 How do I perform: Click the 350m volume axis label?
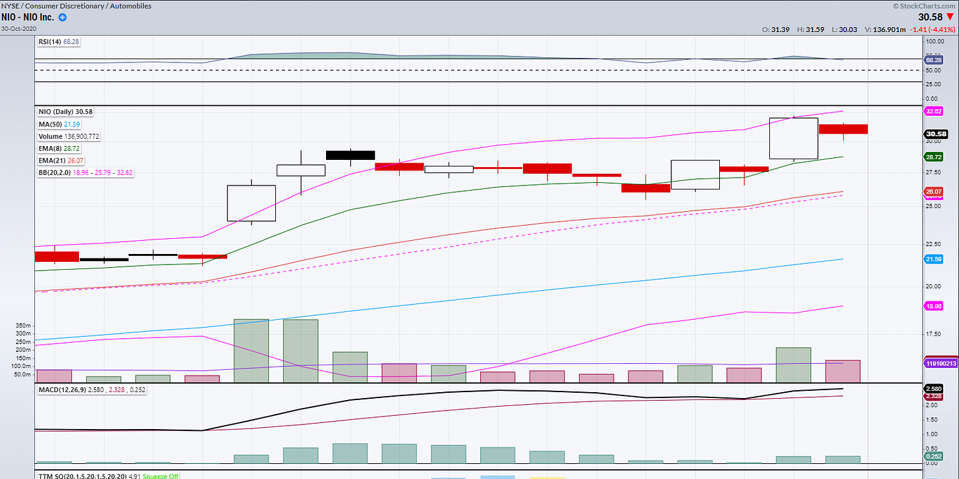[x=22, y=326]
